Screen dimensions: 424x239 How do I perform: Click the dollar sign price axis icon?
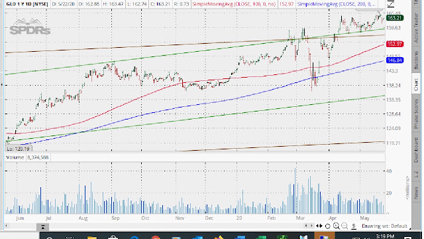click(x=354, y=226)
